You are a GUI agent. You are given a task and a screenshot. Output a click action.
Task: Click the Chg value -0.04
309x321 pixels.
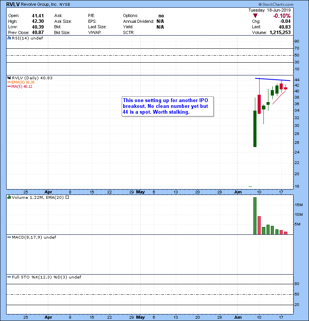click(x=285, y=21)
